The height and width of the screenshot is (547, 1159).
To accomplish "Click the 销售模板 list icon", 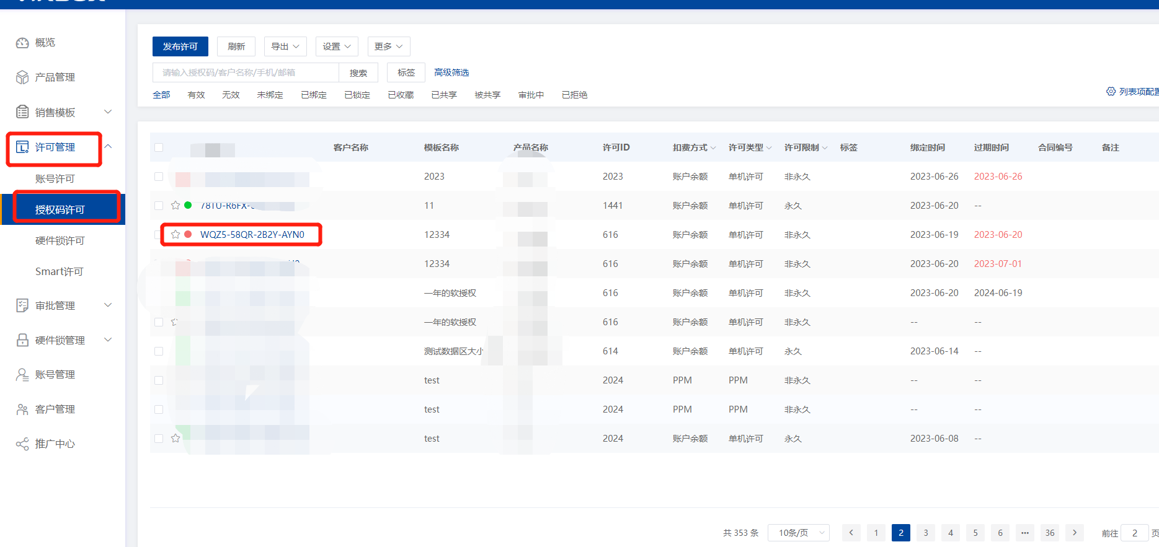I will tap(22, 112).
